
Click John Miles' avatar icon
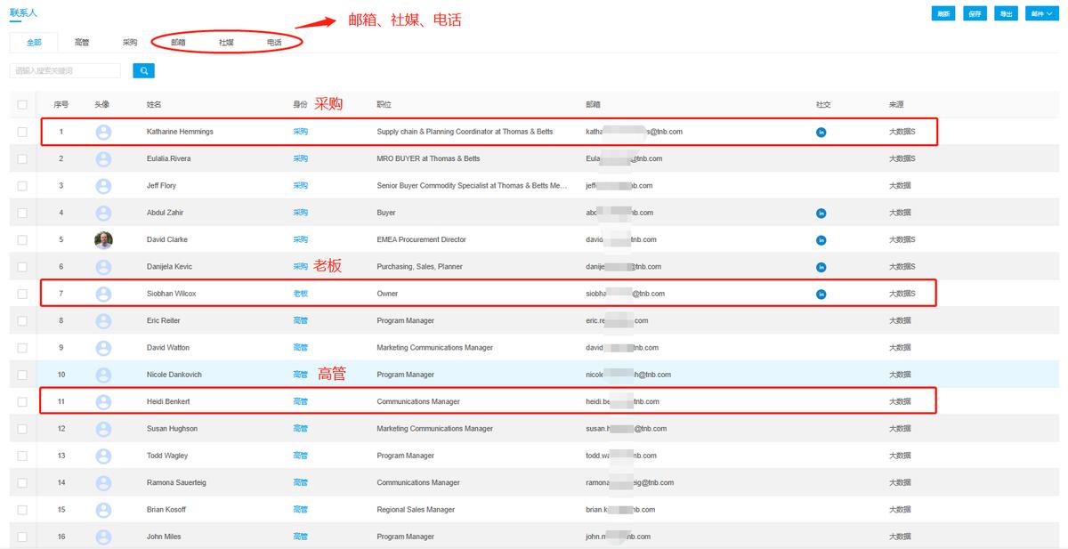pos(103,536)
